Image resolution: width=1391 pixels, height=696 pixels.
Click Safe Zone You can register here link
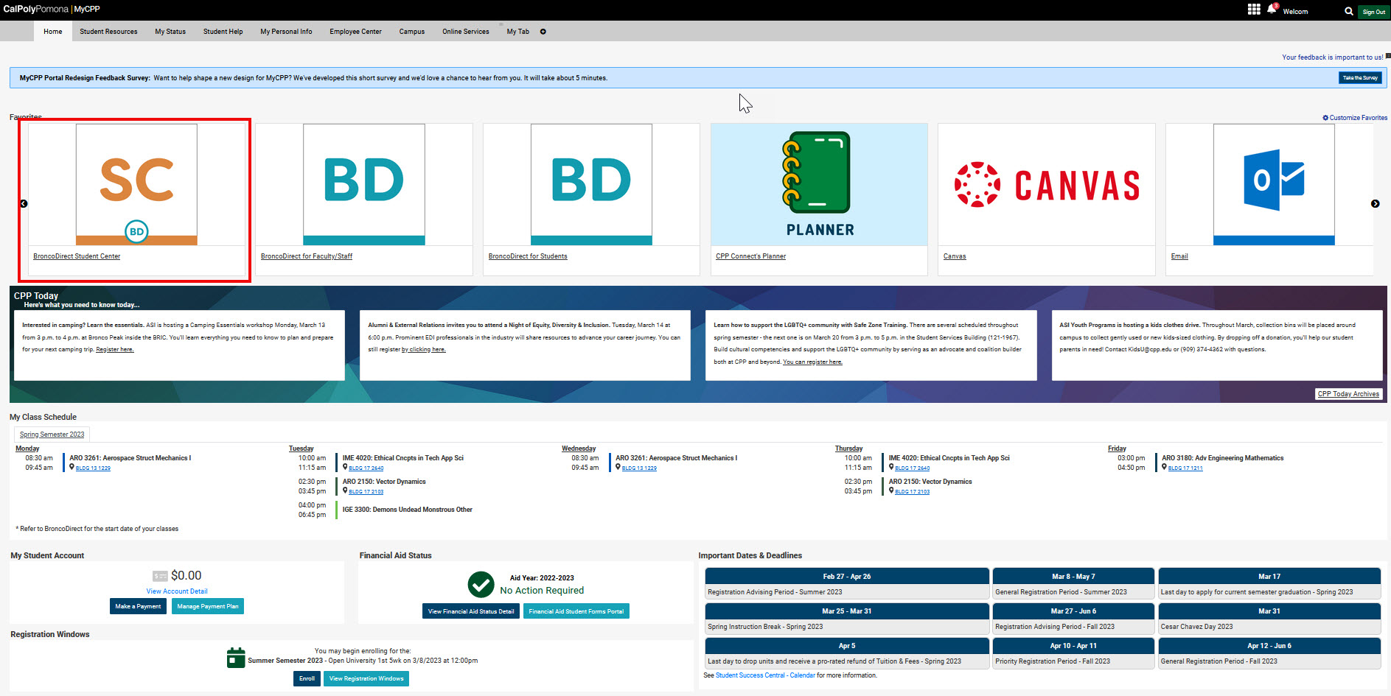(x=812, y=362)
